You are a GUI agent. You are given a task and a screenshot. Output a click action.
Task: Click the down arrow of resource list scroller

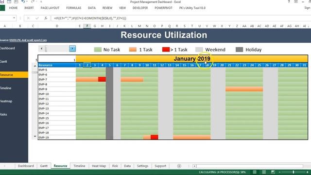point(35,136)
